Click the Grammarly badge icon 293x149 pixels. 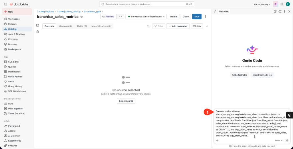coord(289,115)
